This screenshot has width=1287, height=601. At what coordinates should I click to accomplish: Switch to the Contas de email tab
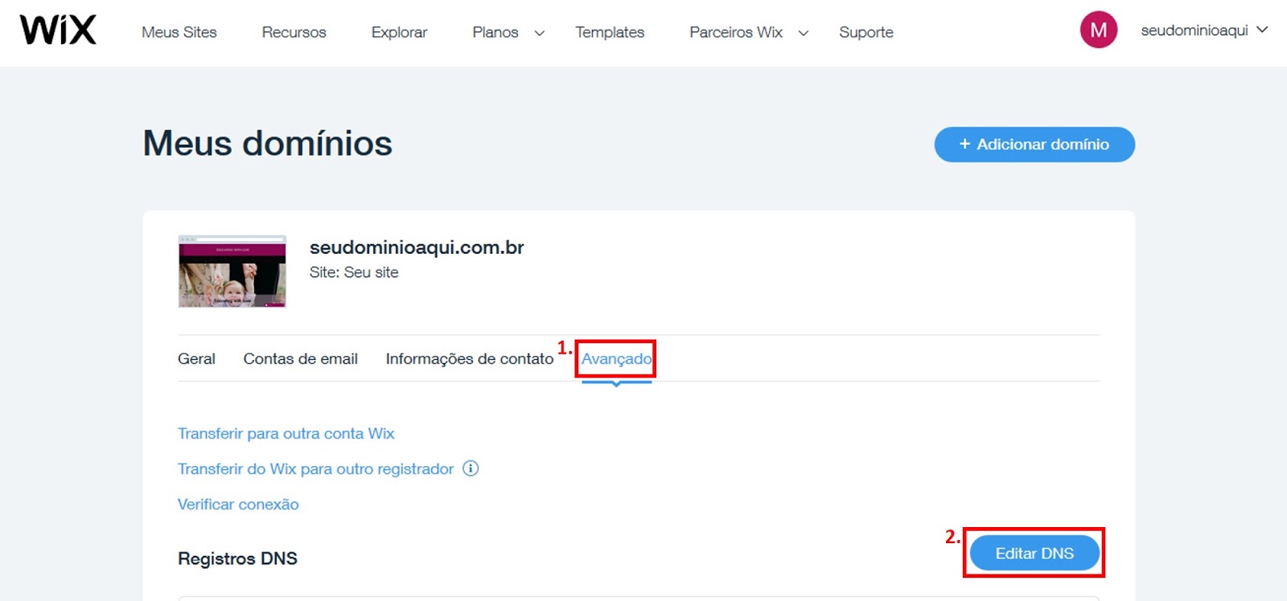[301, 359]
